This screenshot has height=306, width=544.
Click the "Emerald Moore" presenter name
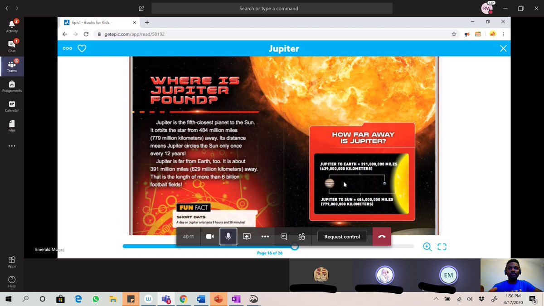(50, 250)
